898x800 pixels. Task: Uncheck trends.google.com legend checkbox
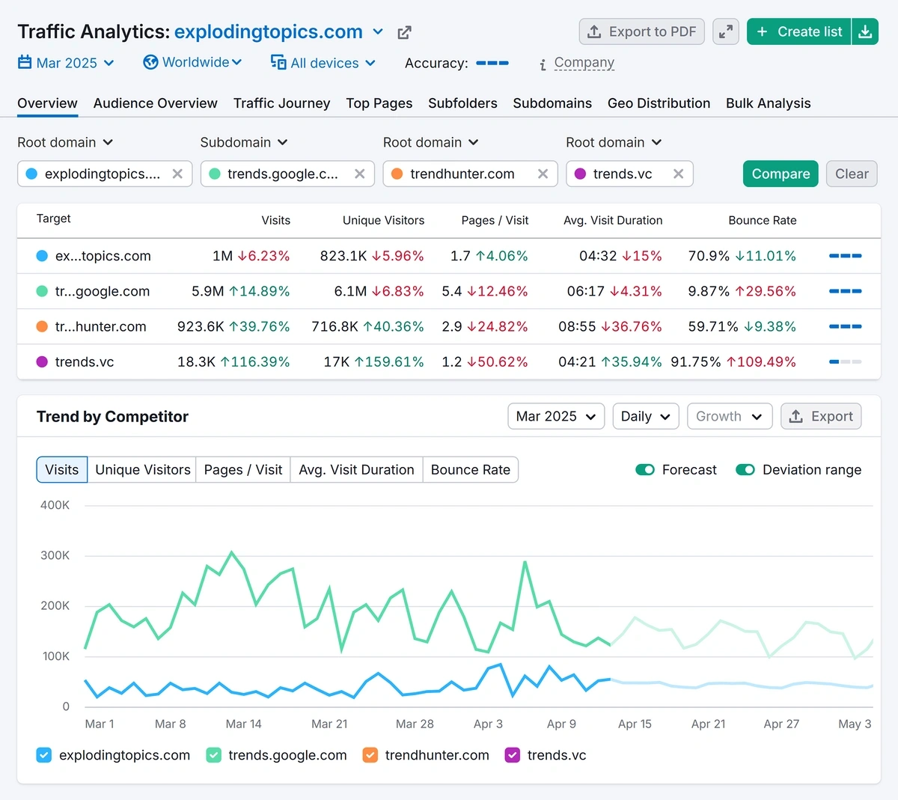click(213, 755)
